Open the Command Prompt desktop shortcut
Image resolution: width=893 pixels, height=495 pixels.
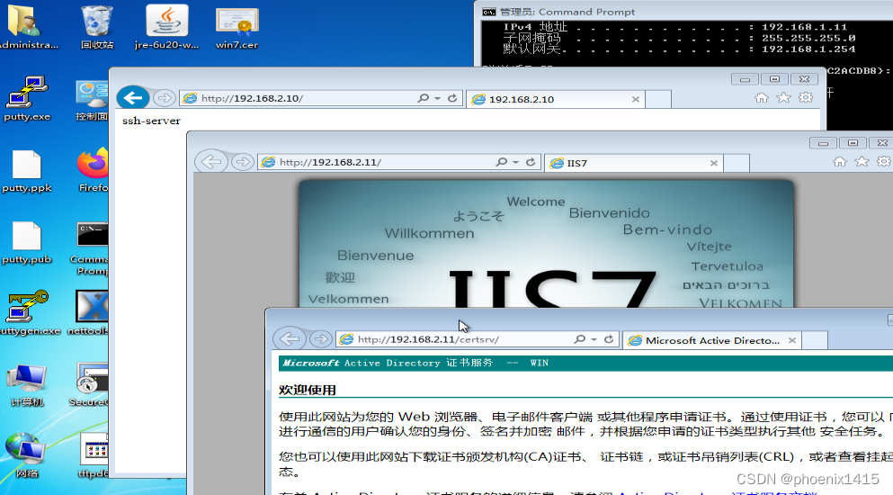pyautogui.click(x=91, y=247)
